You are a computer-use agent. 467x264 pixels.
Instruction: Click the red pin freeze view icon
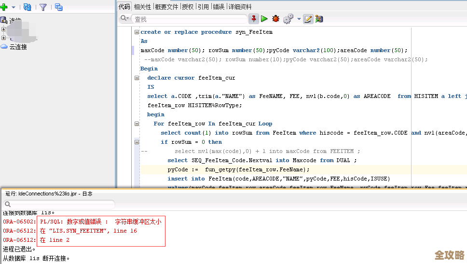click(254, 19)
